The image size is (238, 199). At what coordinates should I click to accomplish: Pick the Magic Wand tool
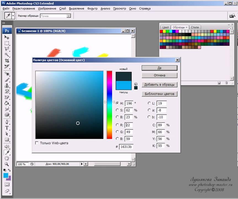[7, 55]
